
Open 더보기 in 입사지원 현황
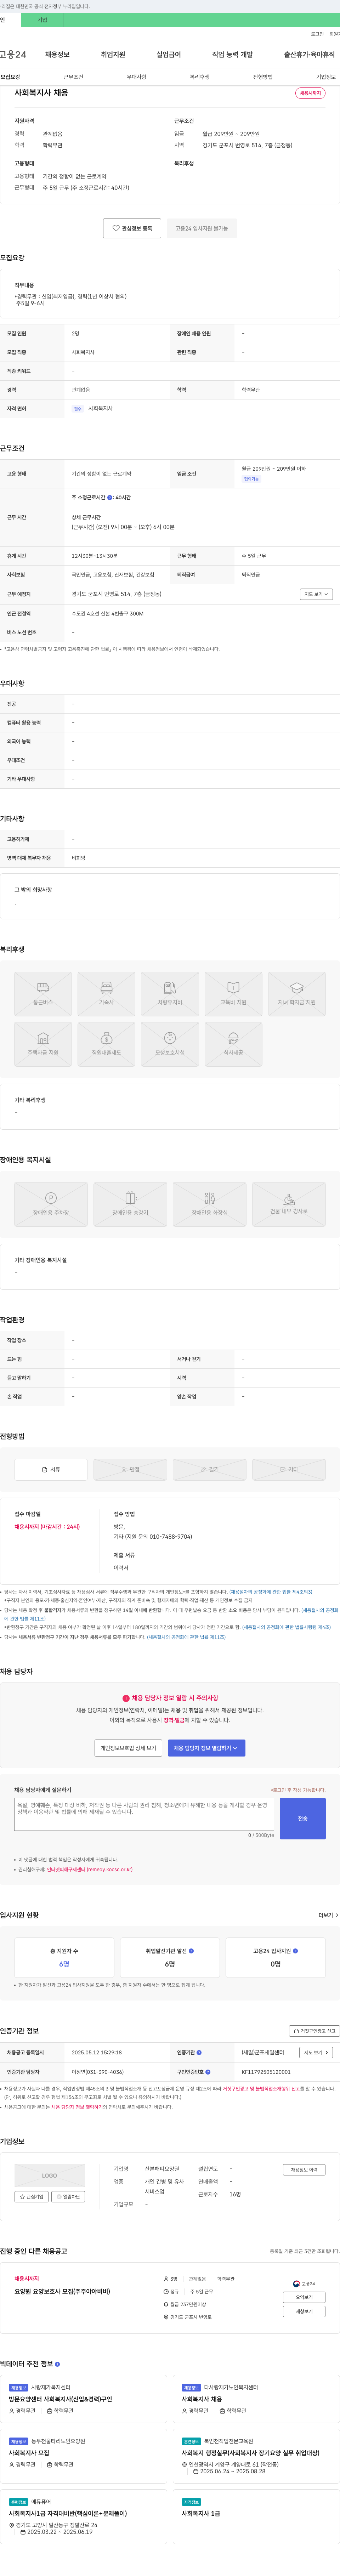pos(328,1915)
